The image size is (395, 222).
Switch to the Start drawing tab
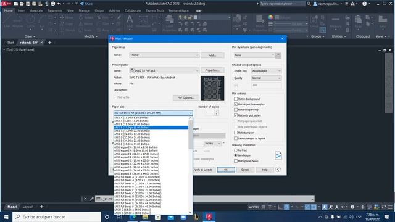click(10, 43)
